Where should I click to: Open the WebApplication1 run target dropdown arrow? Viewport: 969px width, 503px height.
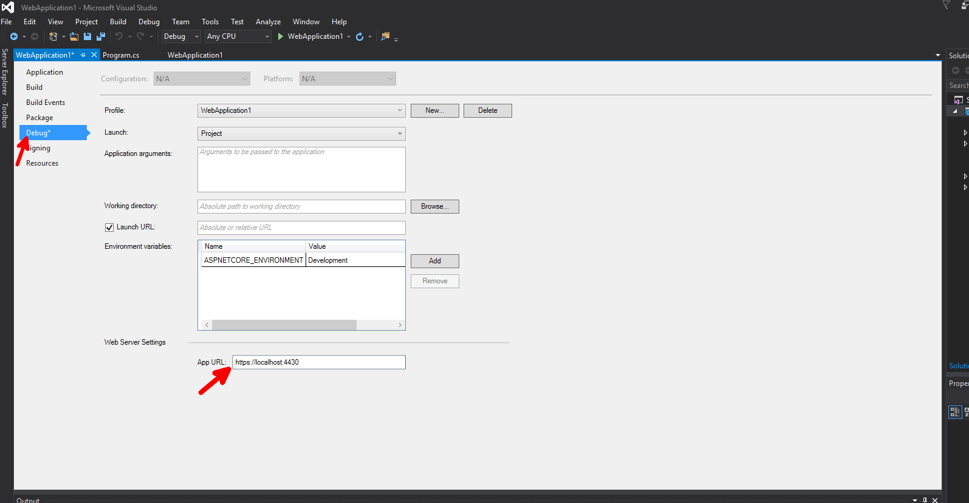[349, 37]
